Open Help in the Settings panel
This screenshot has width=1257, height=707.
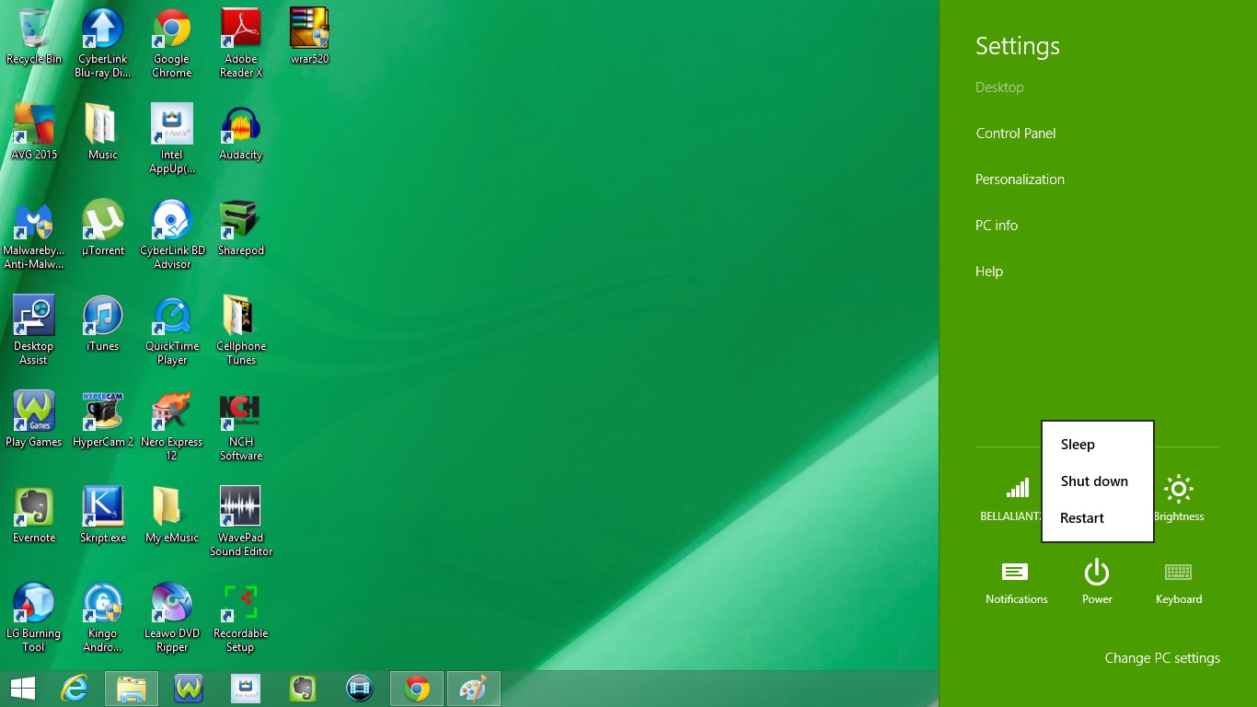pos(989,272)
